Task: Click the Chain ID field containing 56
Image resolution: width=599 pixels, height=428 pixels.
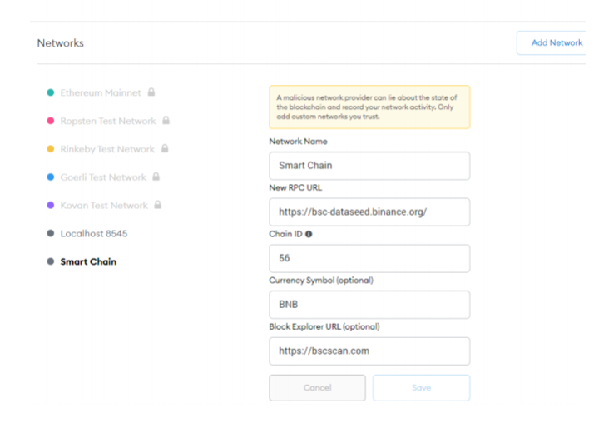Action: (369, 259)
